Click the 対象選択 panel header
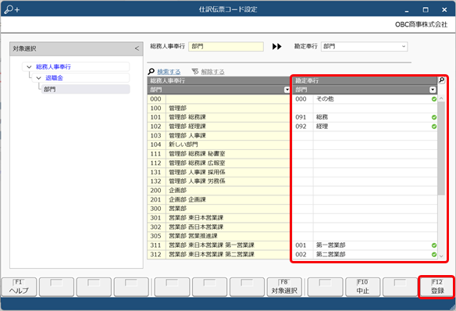Image resolution: width=456 pixels, height=311 pixels. pyautogui.click(x=77, y=48)
